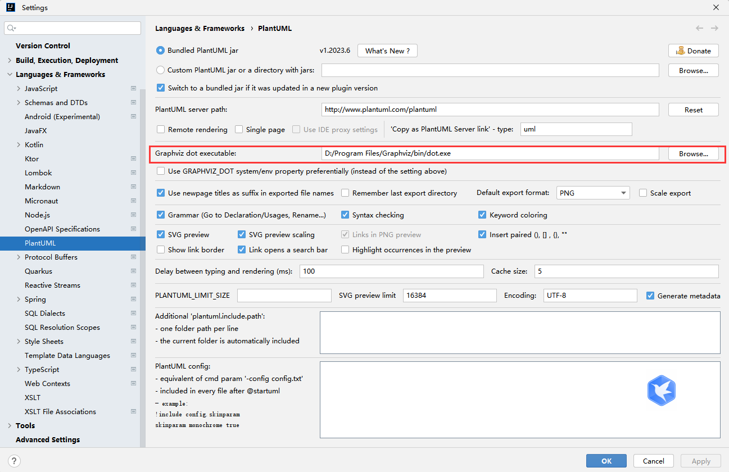The width and height of the screenshot is (729, 472).
Task: Toggle Remember last export directory checkbox
Action: [x=345, y=193]
